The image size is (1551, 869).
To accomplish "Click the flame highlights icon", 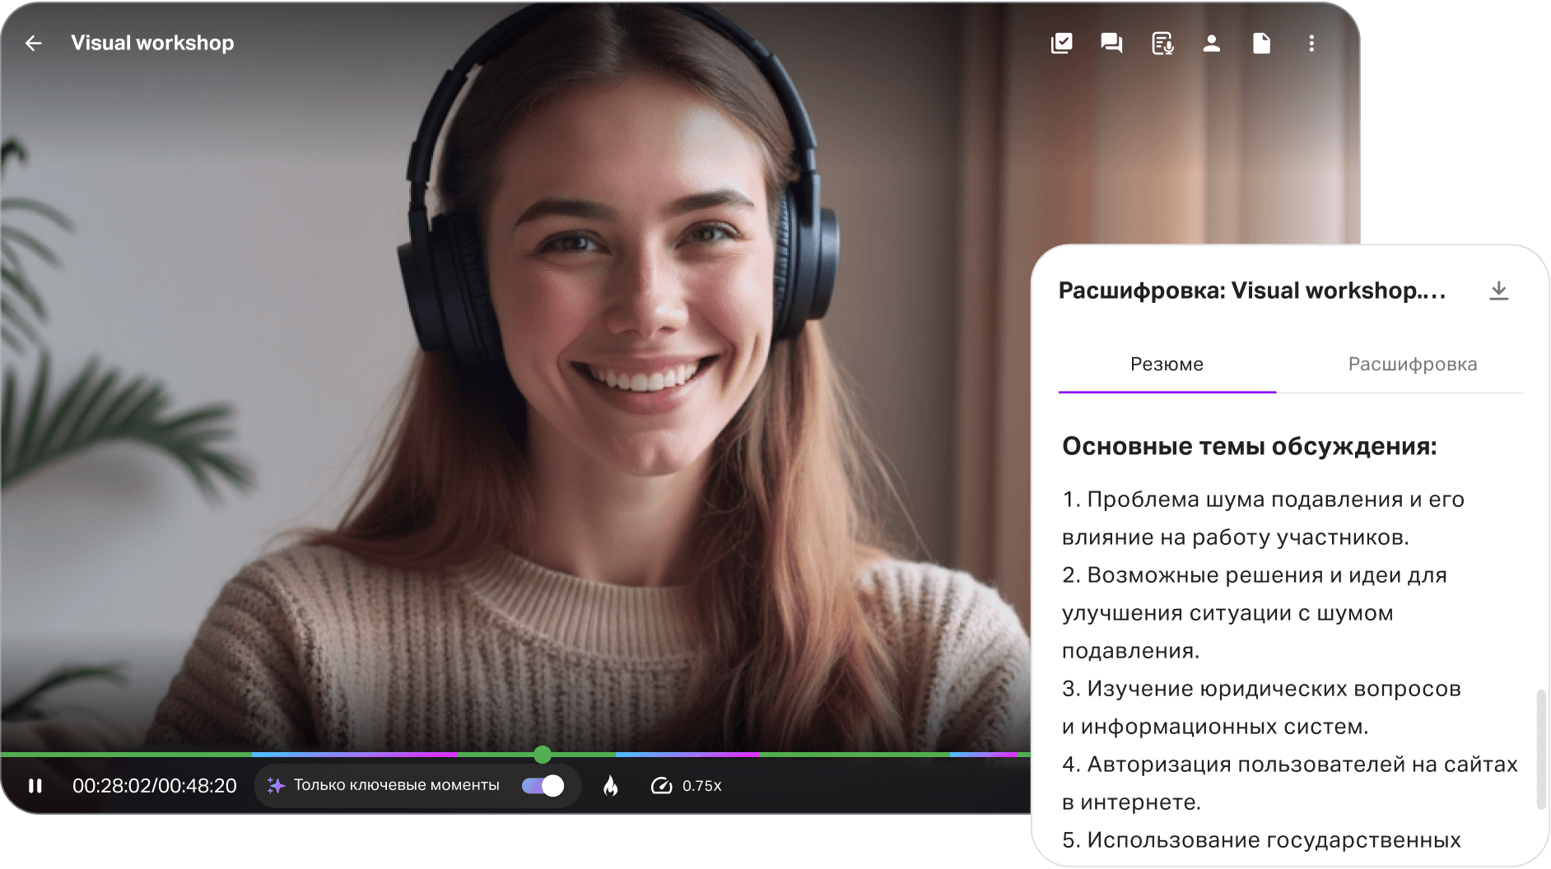I will tap(610, 786).
